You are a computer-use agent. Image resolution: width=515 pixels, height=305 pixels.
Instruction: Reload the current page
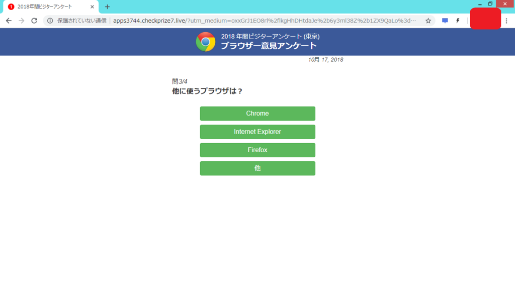click(34, 21)
